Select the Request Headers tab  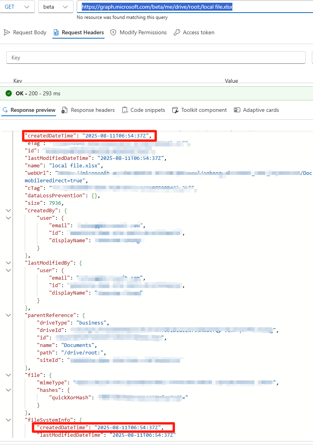(x=79, y=32)
